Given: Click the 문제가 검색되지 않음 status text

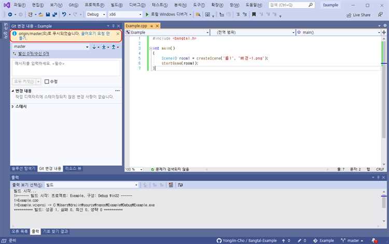Looking at the screenshot, I should 172,169.
